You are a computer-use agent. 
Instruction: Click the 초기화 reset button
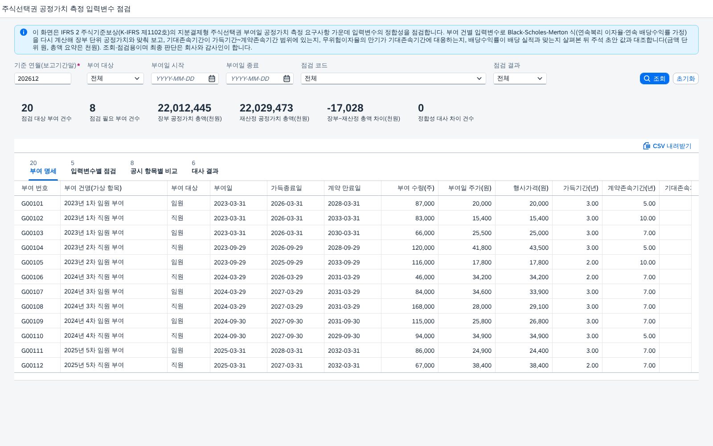(x=685, y=78)
